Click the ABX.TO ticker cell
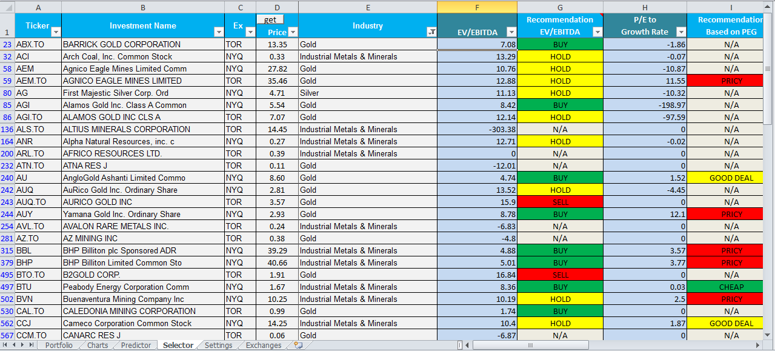 click(38, 44)
